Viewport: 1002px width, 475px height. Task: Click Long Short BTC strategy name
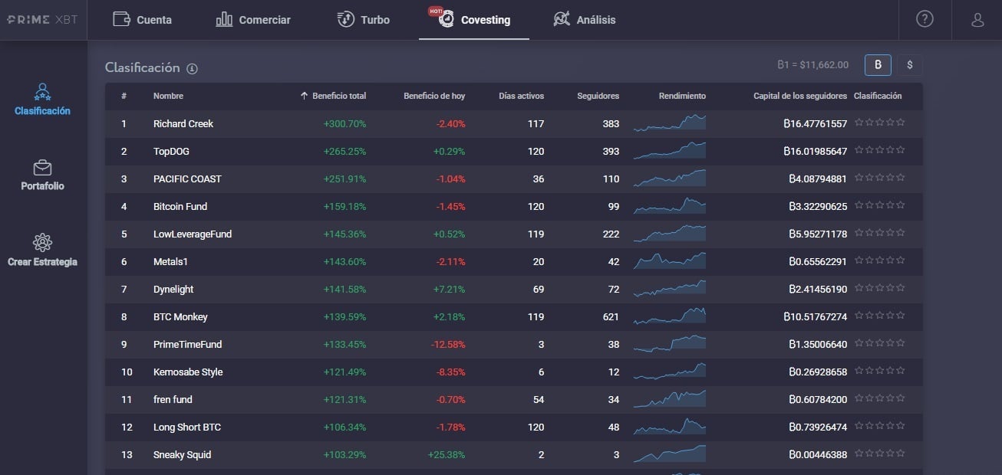point(186,427)
